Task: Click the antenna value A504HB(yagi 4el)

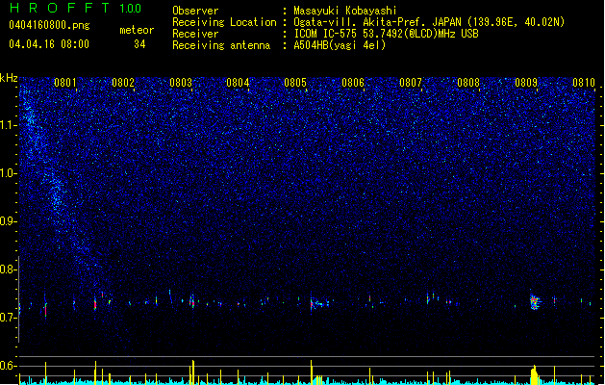Action: click(340, 45)
